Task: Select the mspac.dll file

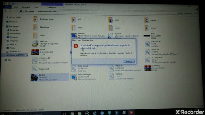Action: 161,52
